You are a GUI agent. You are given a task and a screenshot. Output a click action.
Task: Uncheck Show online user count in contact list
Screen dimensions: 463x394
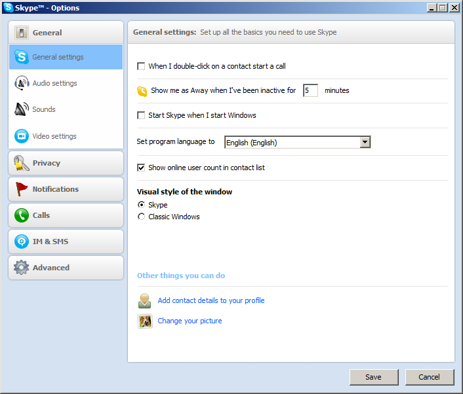[x=141, y=168]
